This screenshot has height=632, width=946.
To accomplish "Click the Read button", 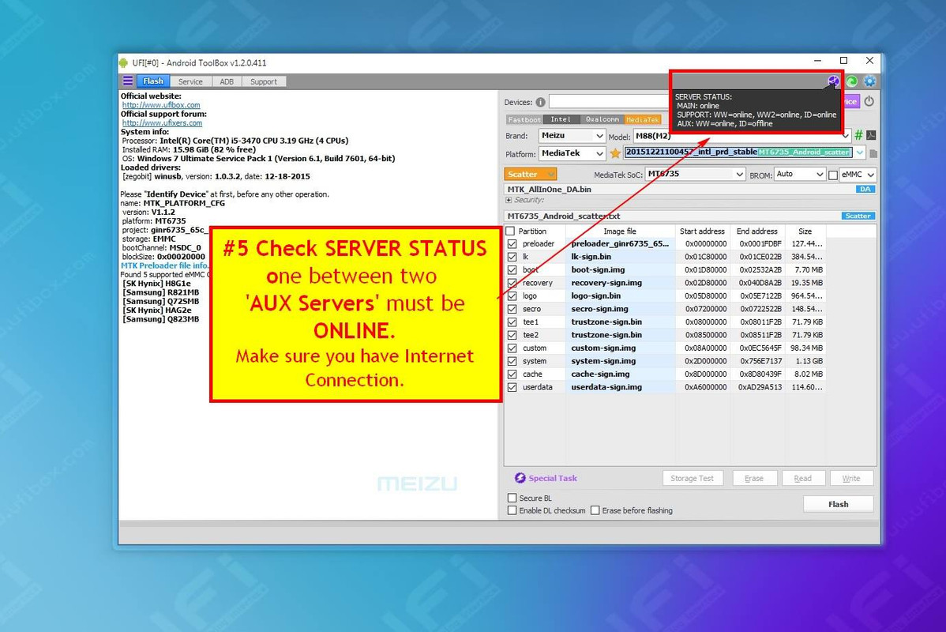I will (802, 478).
